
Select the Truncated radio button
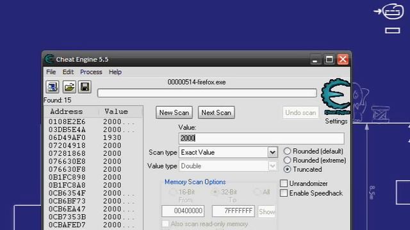tap(287, 169)
